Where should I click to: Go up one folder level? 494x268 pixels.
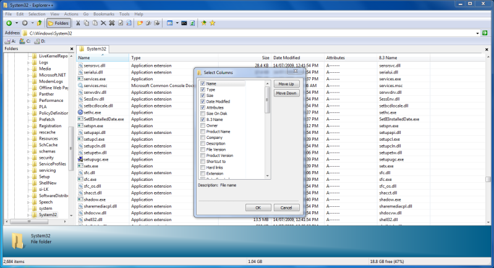click(39, 23)
